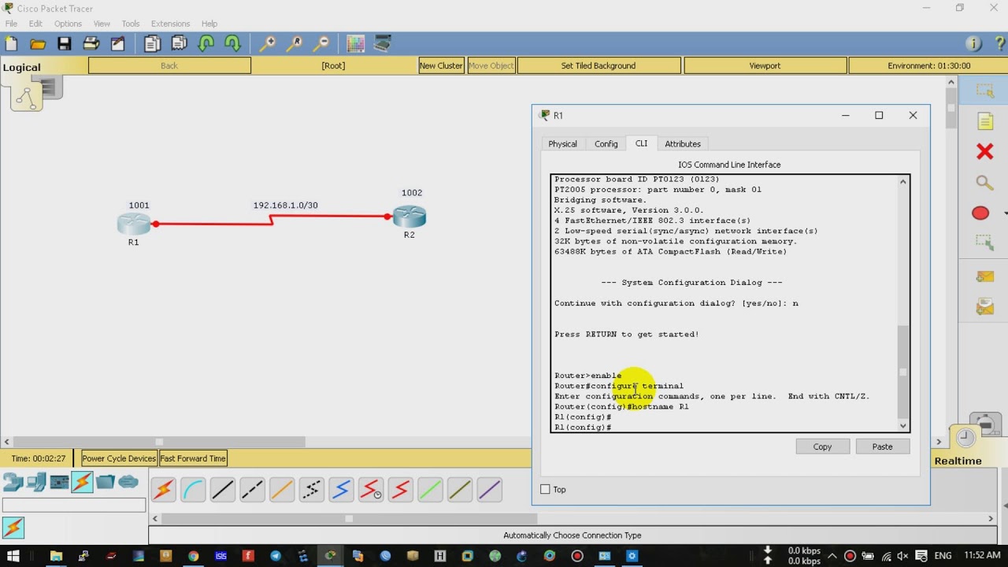The width and height of the screenshot is (1008, 567).
Task: Click the Network Information icon
Action: 973,44
